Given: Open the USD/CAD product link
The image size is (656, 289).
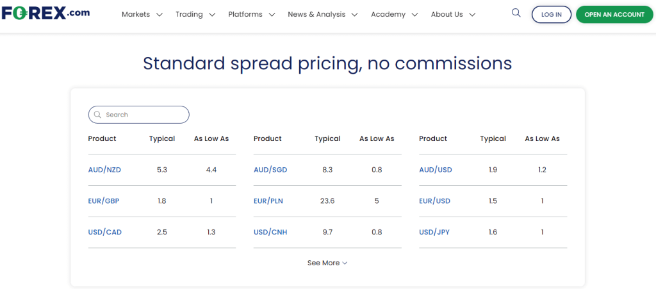Looking at the screenshot, I should (105, 232).
